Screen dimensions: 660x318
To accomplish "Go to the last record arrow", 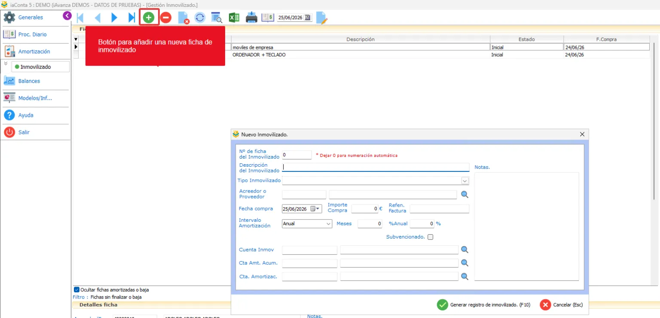I will coord(131,18).
